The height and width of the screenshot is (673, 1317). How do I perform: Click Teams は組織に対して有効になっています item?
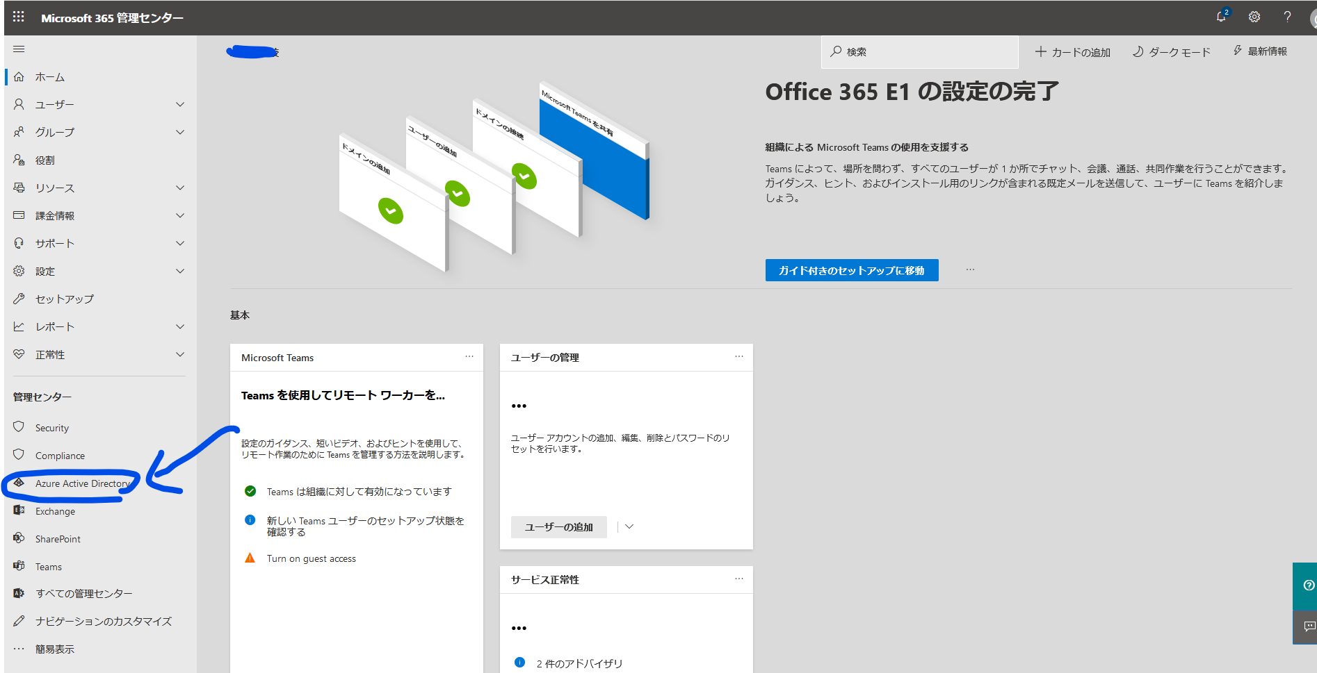click(359, 491)
